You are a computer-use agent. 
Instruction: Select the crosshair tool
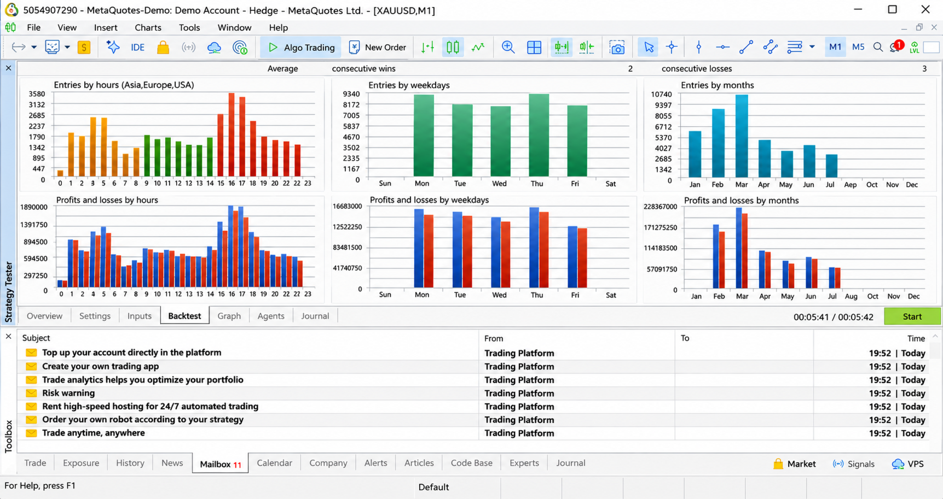click(672, 48)
